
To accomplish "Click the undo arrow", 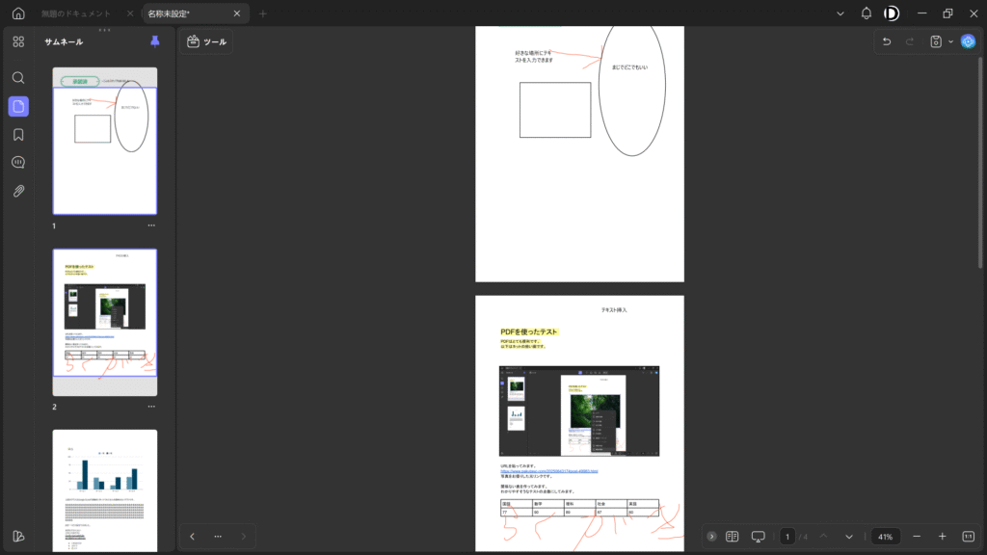I will coord(887,41).
